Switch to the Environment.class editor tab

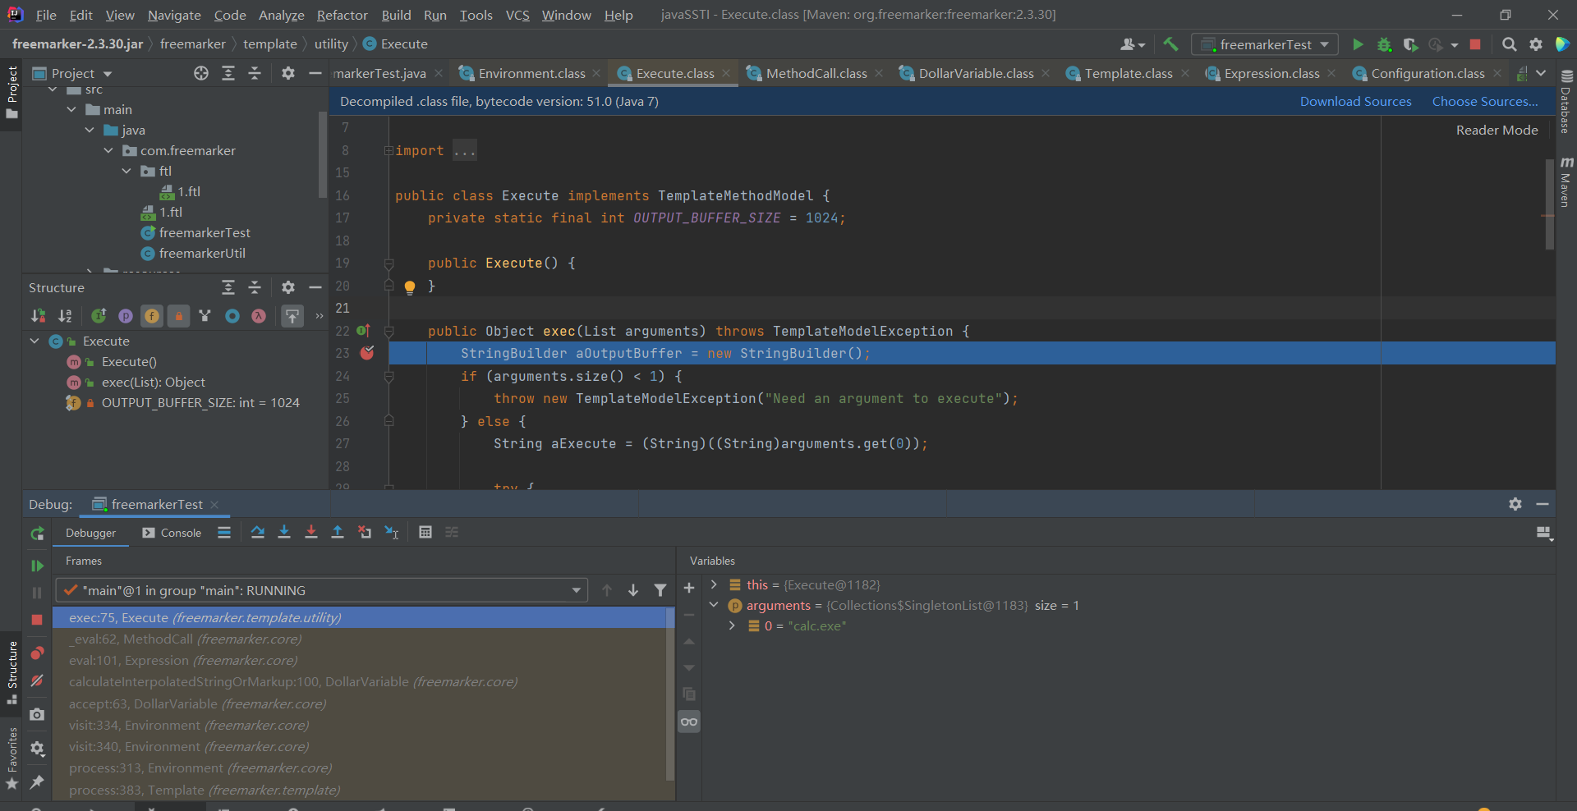click(x=531, y=74)
